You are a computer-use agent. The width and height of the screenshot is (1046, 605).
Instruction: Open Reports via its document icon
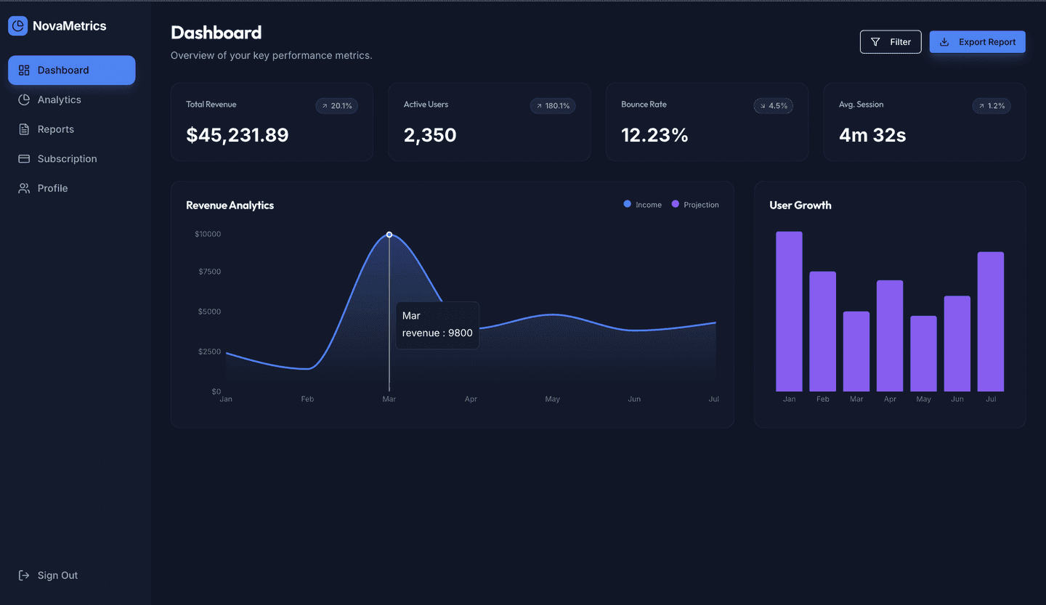click(x=24, y=129)
